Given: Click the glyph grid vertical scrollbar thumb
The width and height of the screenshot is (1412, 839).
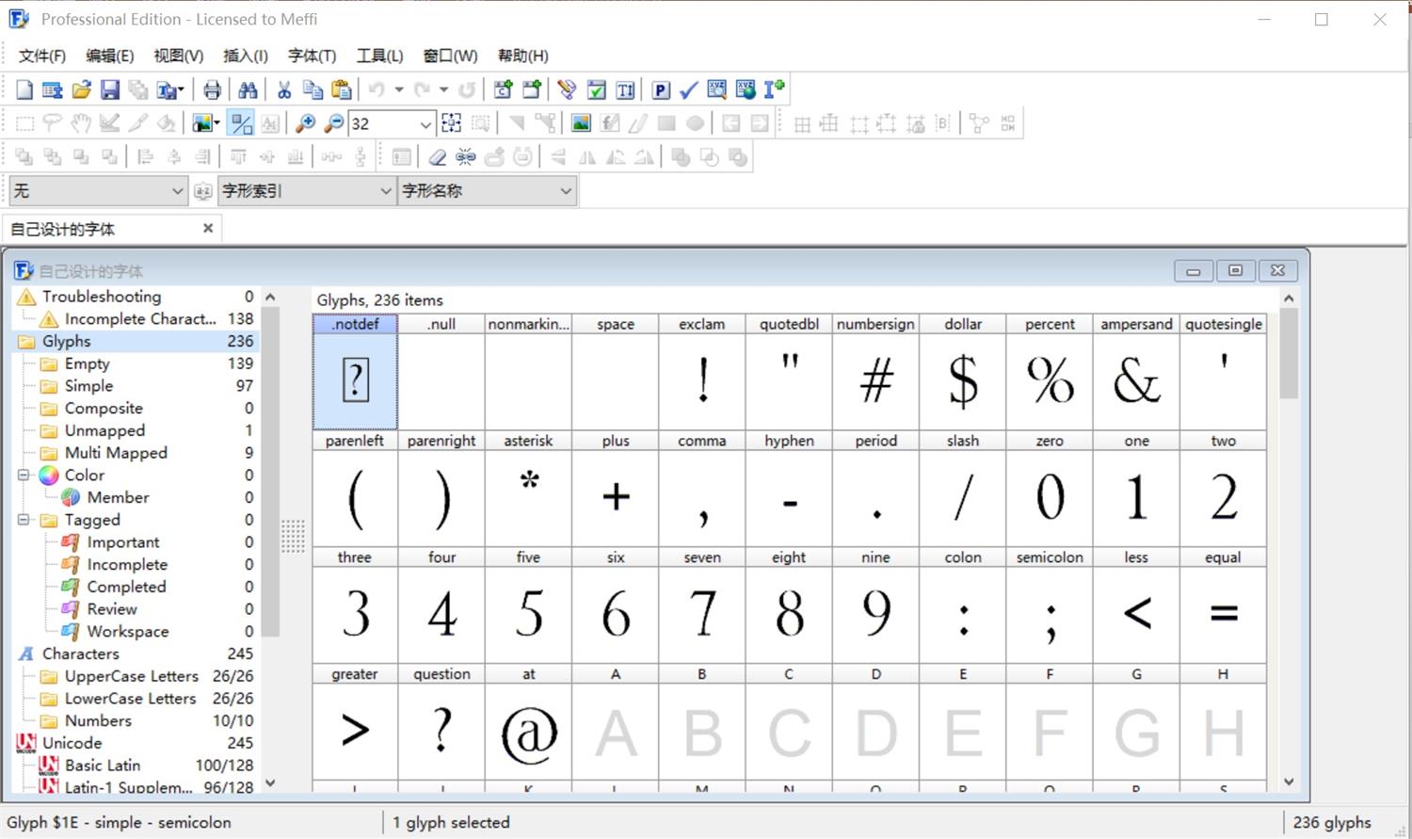Looking at the screenshot, I should [x=1289, y=354].
